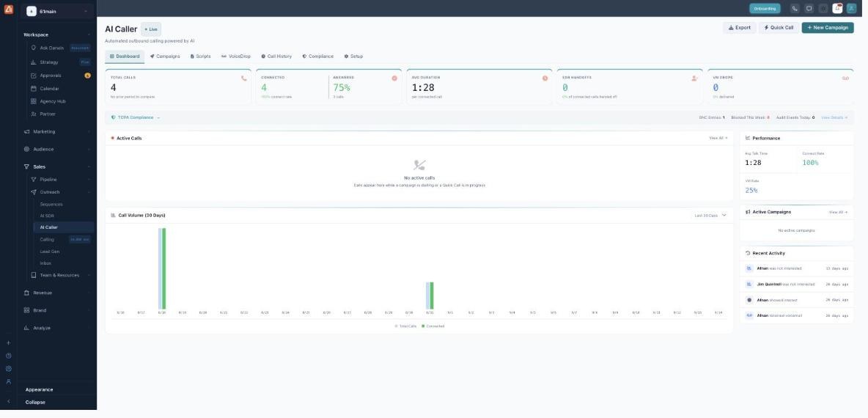The width and height of the screenshot is (868, 418).
Task: Open the settings gear icon in left rail
Action: click(8, 368)
